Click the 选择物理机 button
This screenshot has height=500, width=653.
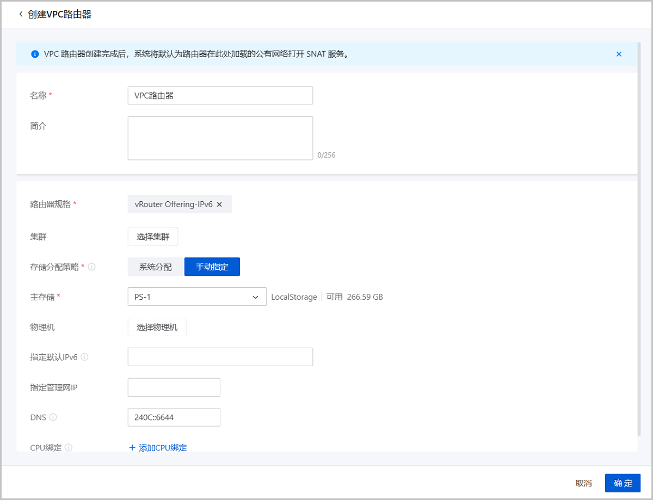click(x=157, y=326)
